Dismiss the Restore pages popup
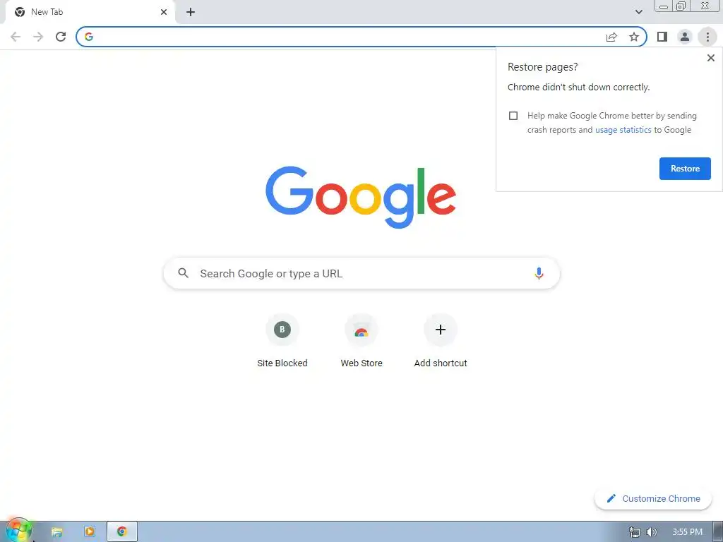The height and width of the screenshot is (542, 723). point(710,58)
